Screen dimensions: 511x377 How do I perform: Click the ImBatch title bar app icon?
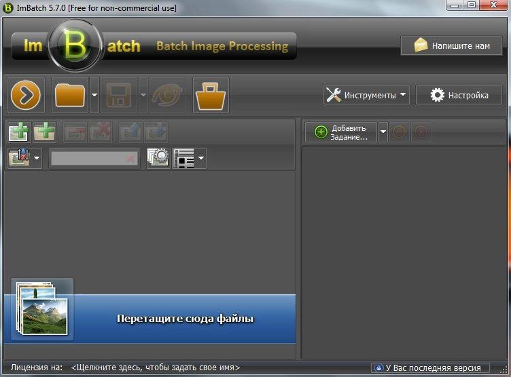tap(8, 8)
